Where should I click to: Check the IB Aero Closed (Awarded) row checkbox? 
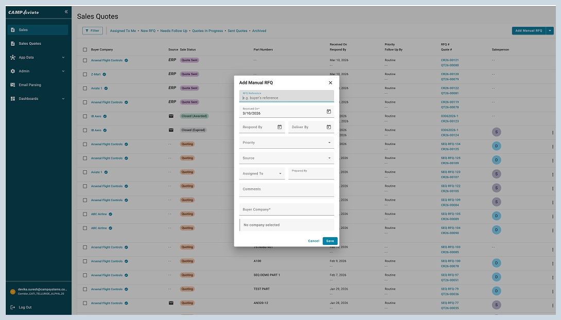point(85,116)
